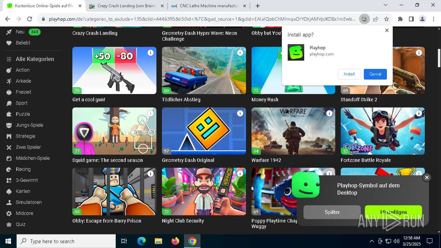This screenshot has height=248, width=441.
Task: Select the 3-Gewinnt category icon
Action: tap(9, 180)
